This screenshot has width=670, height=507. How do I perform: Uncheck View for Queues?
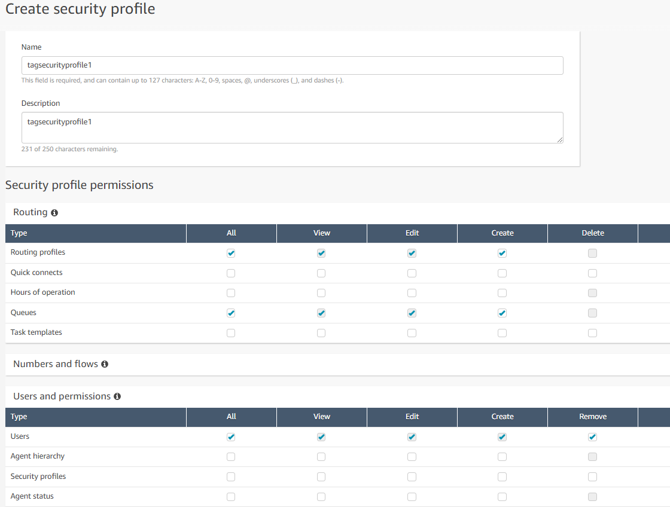(x=321, y=313)
